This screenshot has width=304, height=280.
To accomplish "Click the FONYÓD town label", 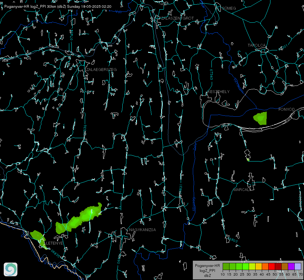I will (x=287, y=110).
